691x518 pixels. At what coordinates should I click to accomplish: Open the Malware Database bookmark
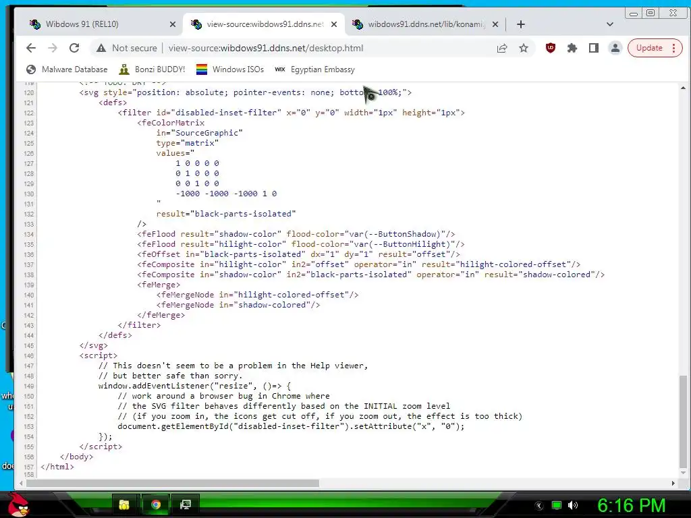point(67,69)
